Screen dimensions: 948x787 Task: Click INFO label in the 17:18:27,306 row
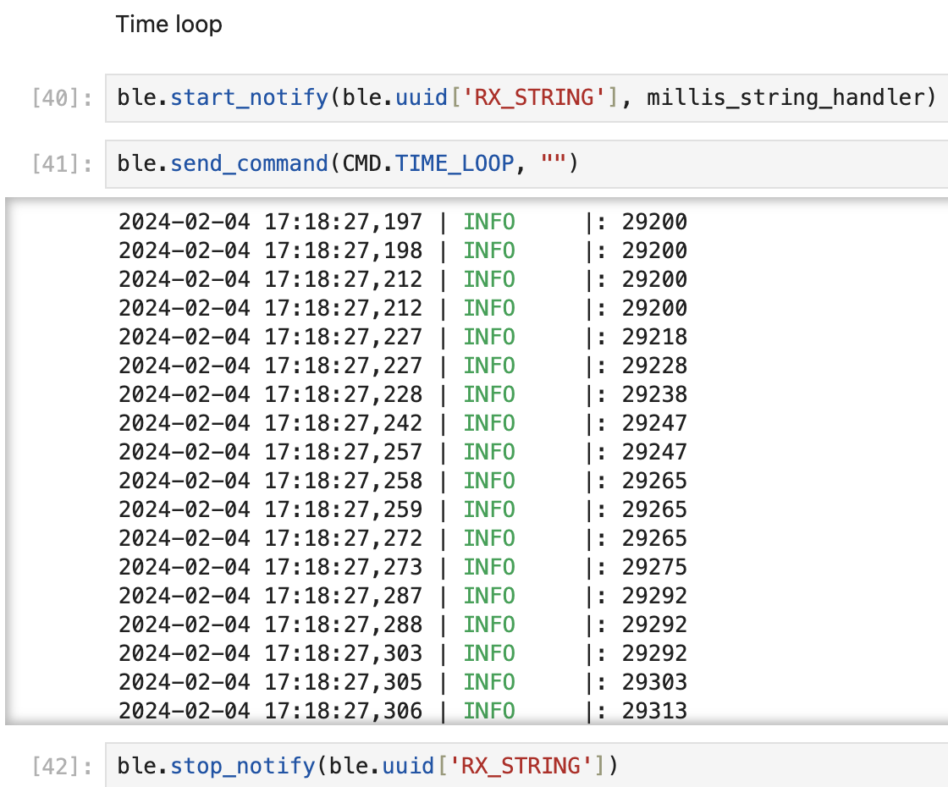point(489,711)
